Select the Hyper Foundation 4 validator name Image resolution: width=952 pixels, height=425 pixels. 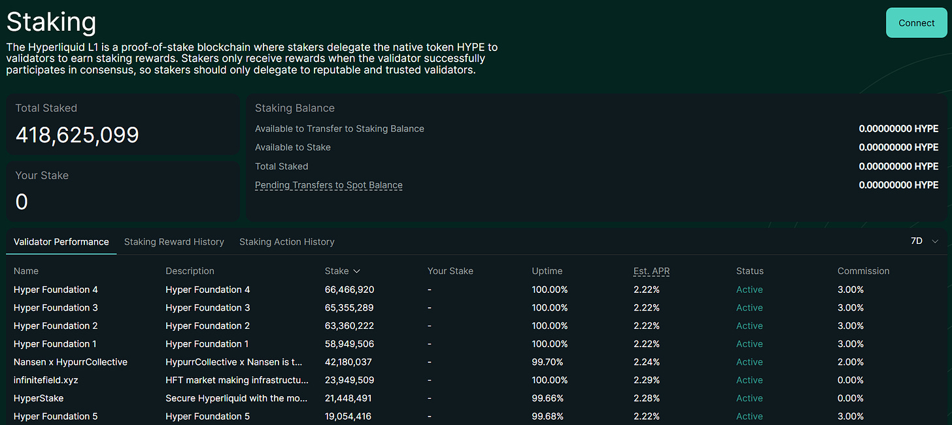(56, 290)
